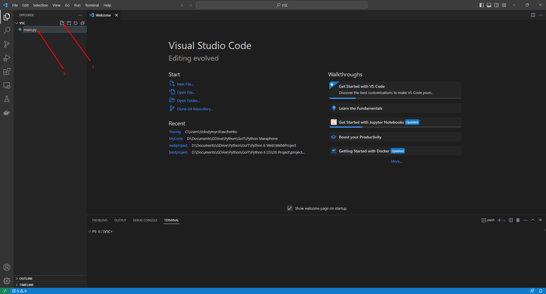Open recent Tracing folder
546x294 pixels.
[175, 132]
